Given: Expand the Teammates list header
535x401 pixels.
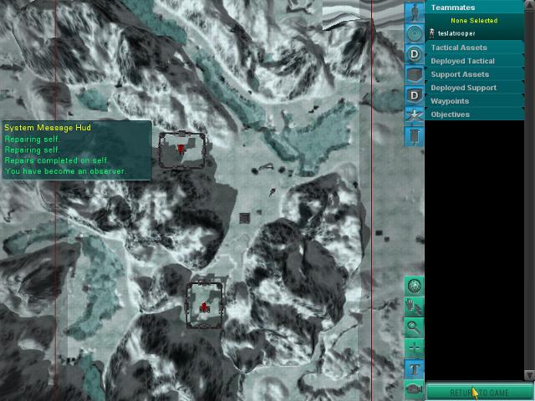Looking at the screenshot, I should pyautogui.click(x=474, y=8).
